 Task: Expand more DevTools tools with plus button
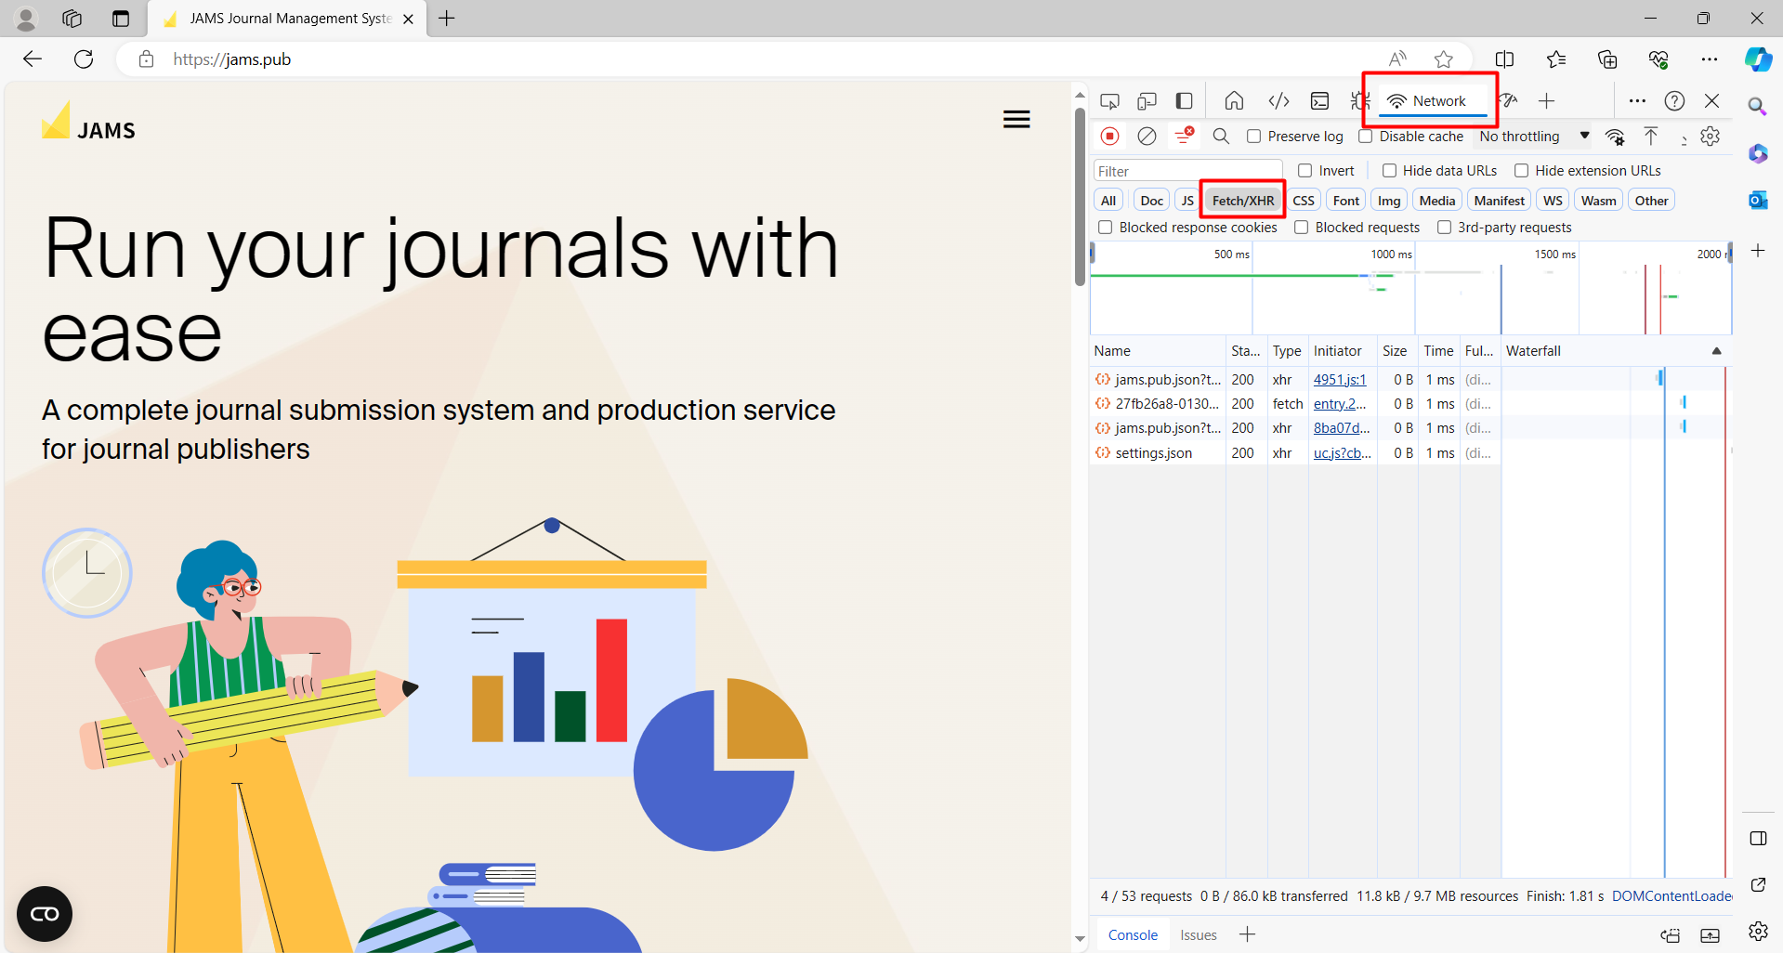1546,101
